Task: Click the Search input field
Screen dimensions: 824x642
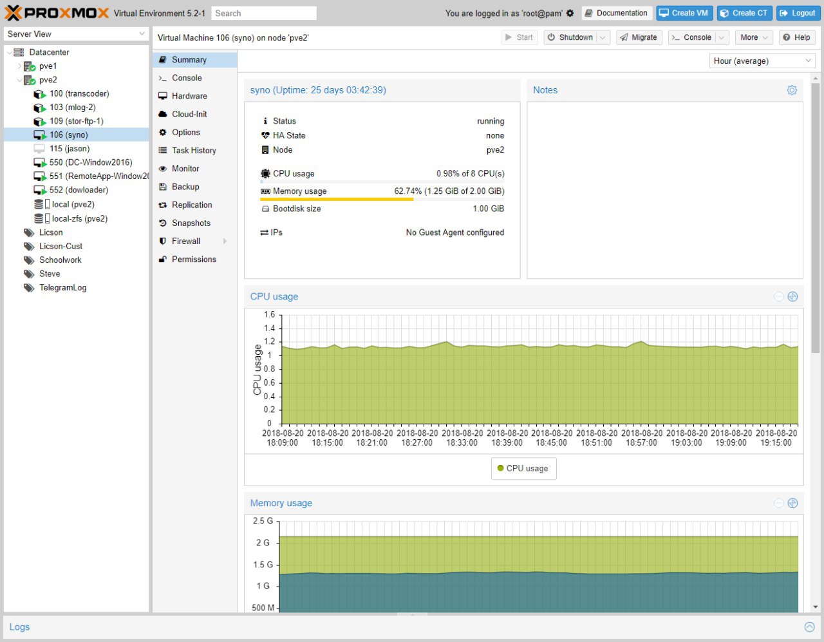Action: click(x=264, y=14)
